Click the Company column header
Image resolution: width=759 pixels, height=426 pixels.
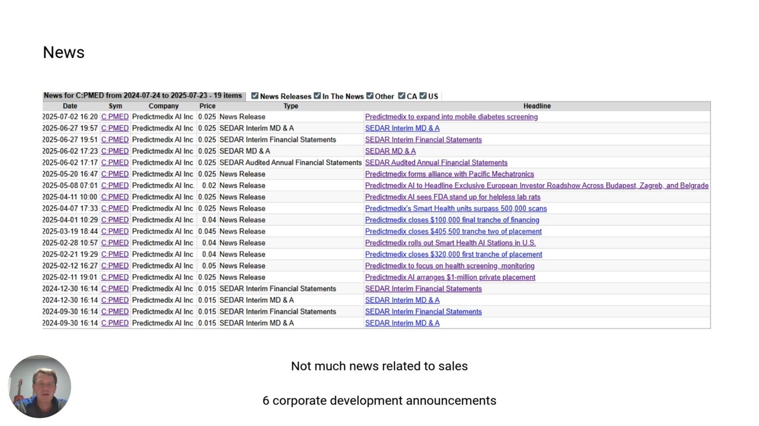pyautogui.click(x=164, y=106)
